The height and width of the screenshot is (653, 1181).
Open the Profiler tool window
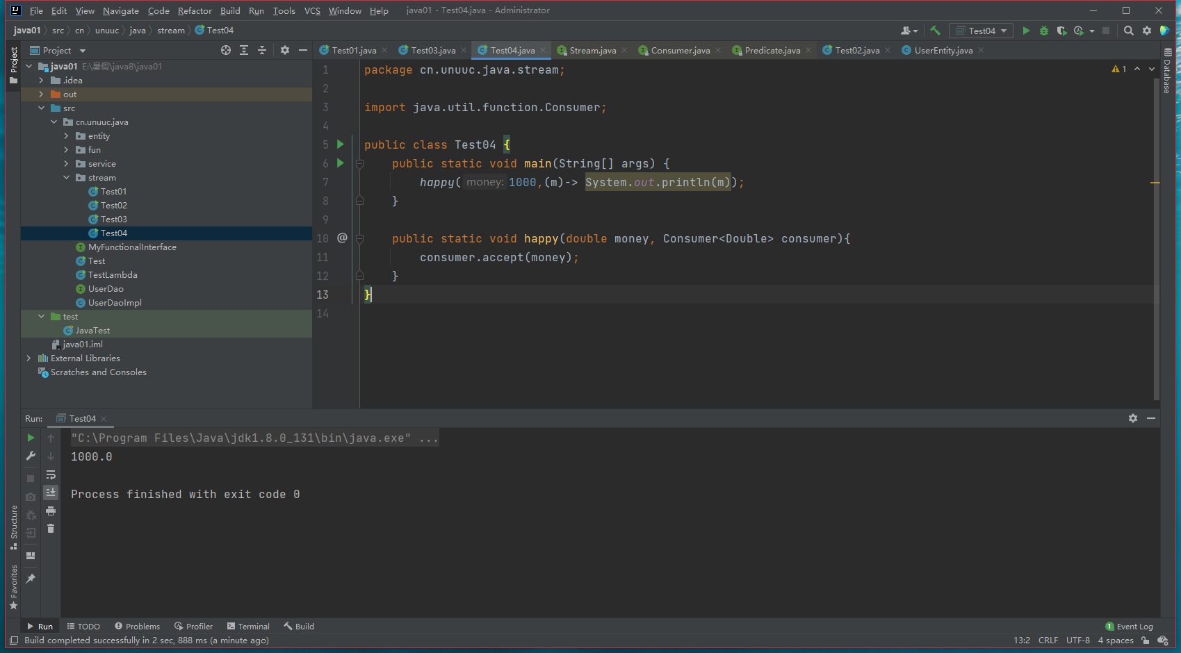pyautogui.click(x=194, y=627)
